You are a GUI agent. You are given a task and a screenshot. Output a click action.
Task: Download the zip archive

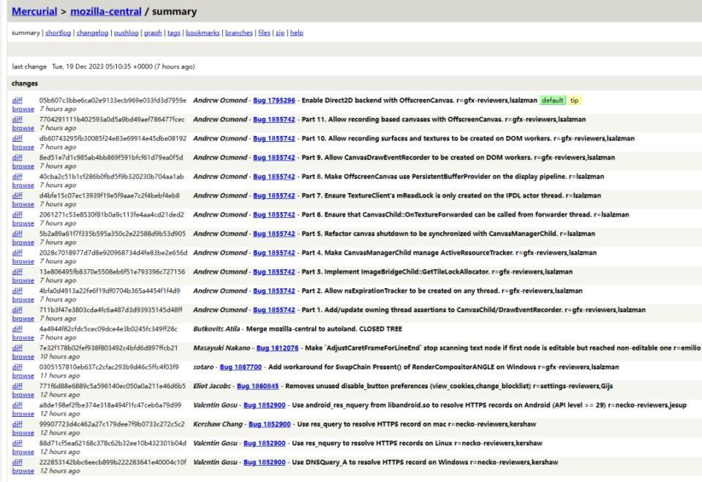279,33
